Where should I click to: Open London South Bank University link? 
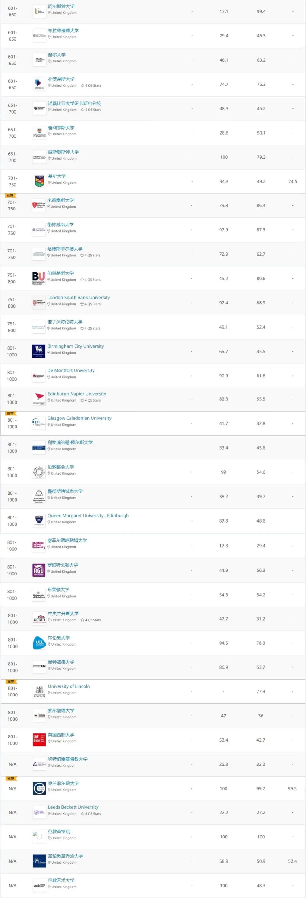tap(78, 297)
